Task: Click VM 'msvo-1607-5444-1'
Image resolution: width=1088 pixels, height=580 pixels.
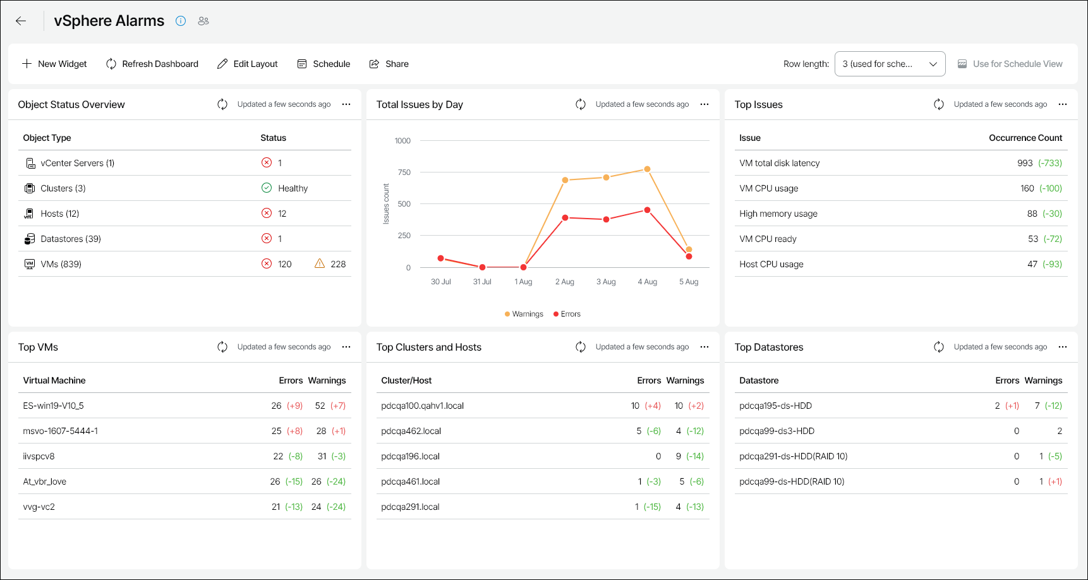Action: [x=61, y=431]
